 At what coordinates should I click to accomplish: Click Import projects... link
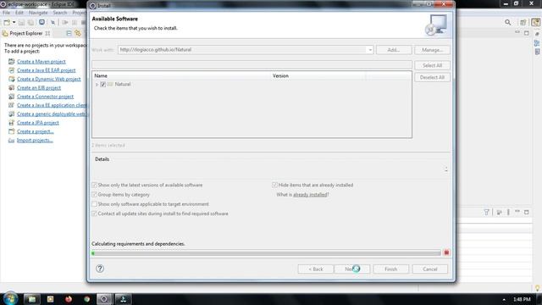35,140
